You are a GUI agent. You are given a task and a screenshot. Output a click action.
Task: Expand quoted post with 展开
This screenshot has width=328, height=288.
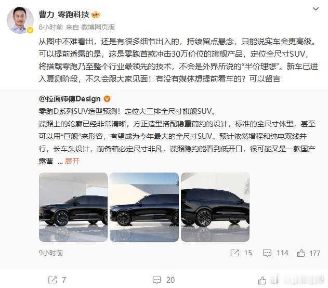point(72,161)
